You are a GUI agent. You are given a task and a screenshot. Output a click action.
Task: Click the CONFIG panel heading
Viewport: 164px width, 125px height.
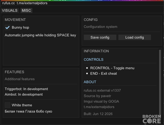click(x=91, y=20)
